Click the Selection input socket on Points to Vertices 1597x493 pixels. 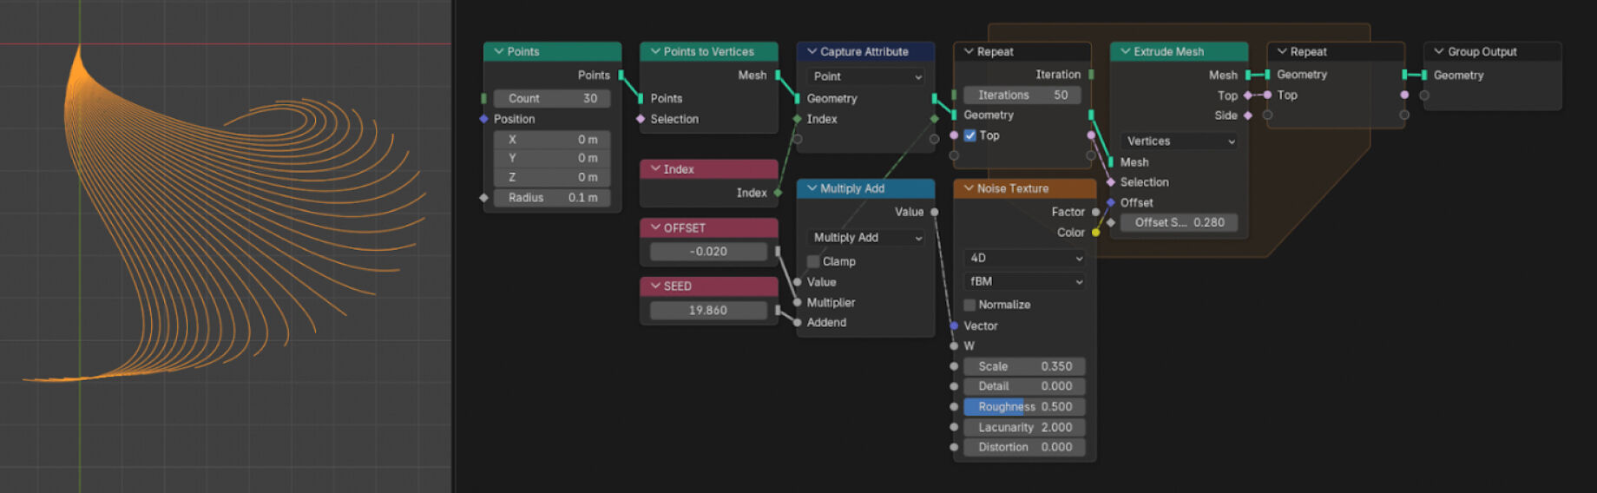(x=641, y=119)
